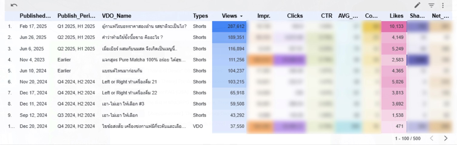
Task: Open the edit pencil icon
Action: click(418, 5)
